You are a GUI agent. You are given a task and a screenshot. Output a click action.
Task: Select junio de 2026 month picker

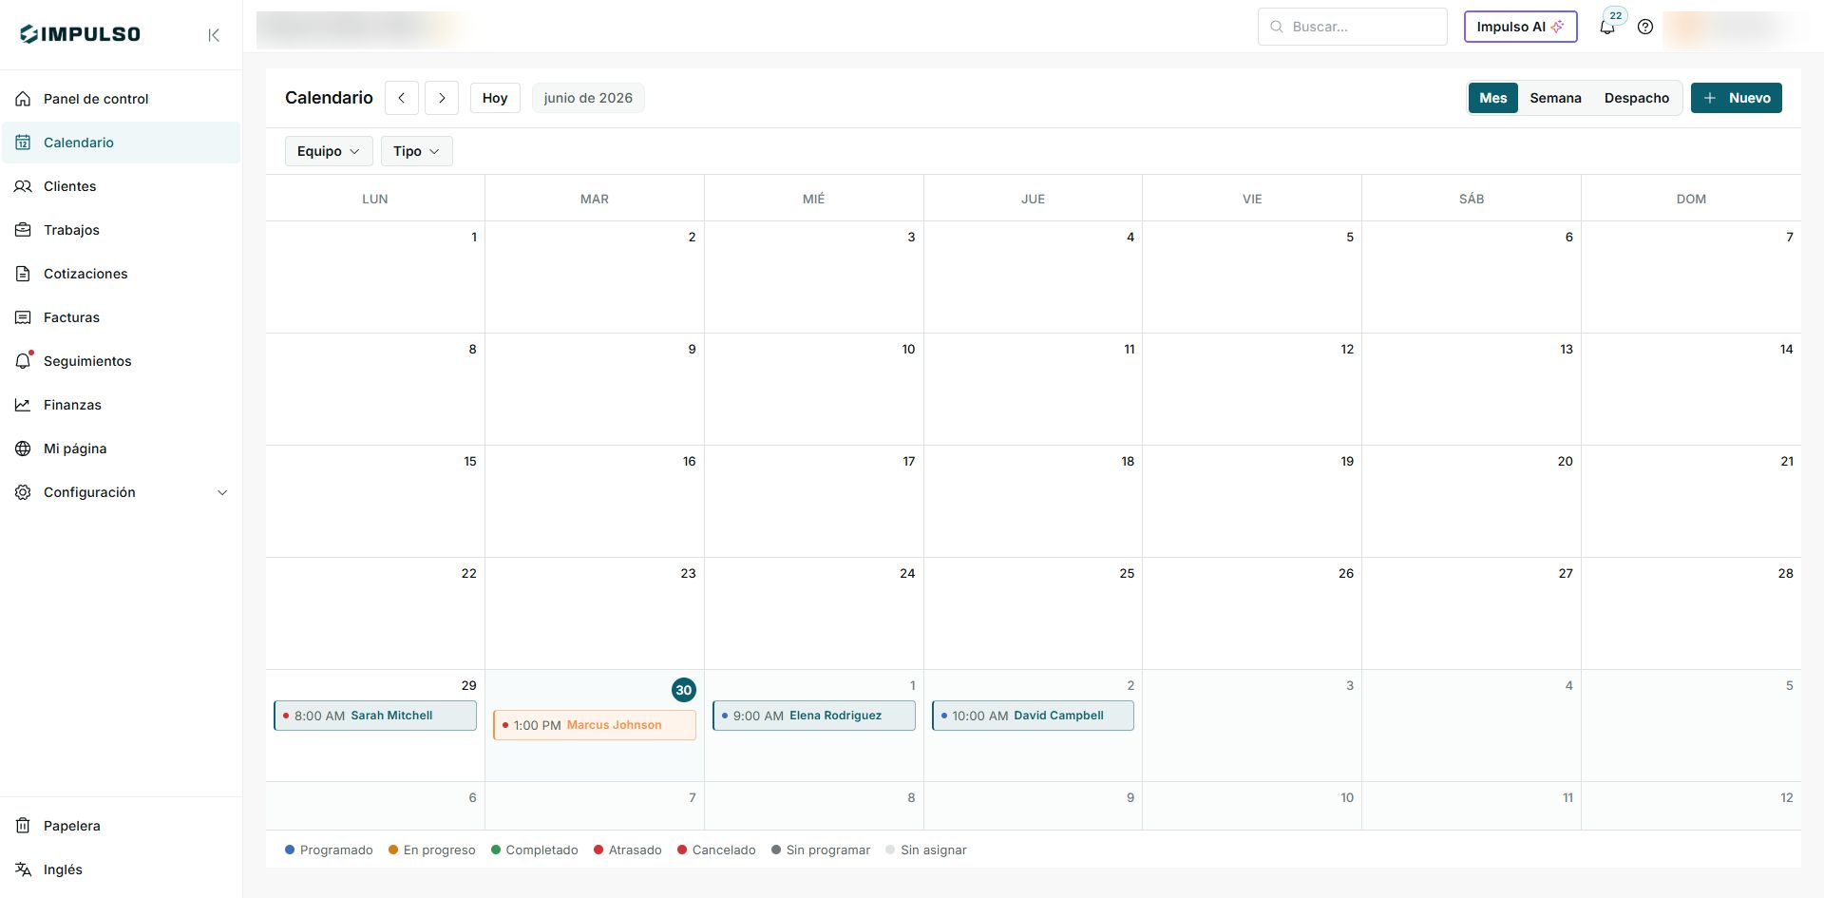(x=588, y=98)
